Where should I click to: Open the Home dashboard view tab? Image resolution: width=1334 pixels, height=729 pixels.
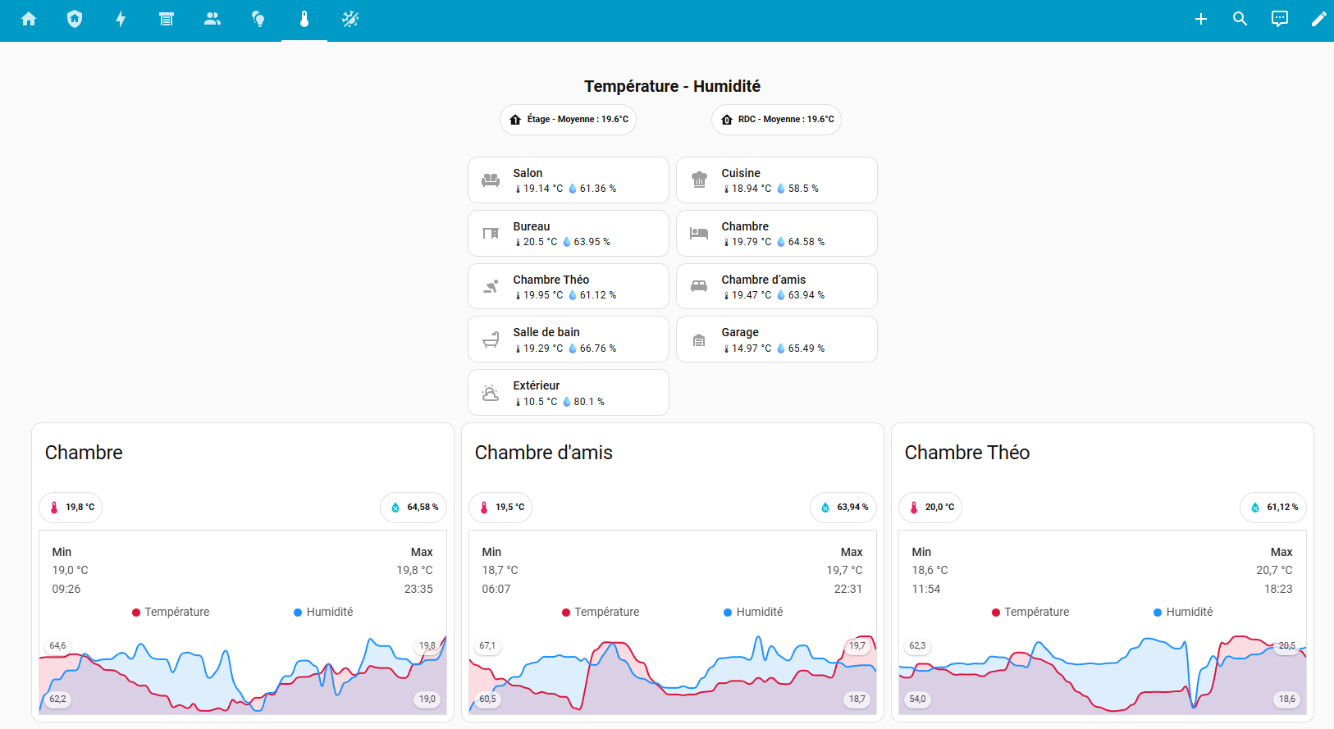(29, 19)
